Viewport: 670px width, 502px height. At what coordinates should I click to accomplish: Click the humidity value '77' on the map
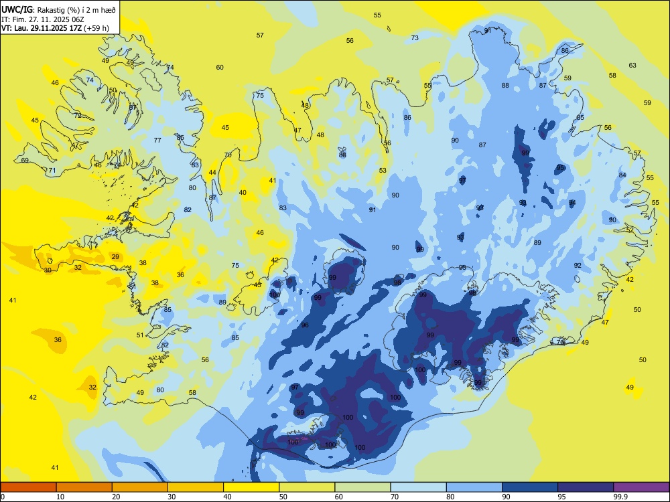(157, 140)
